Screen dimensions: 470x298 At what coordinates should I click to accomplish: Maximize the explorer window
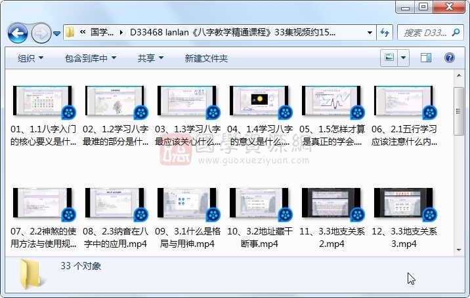pos(423,7)
